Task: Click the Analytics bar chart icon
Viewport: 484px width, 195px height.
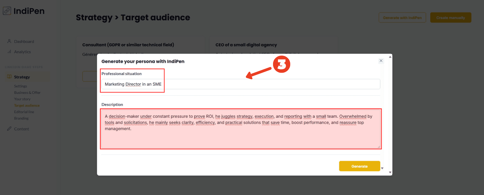Action: point(9,52)
